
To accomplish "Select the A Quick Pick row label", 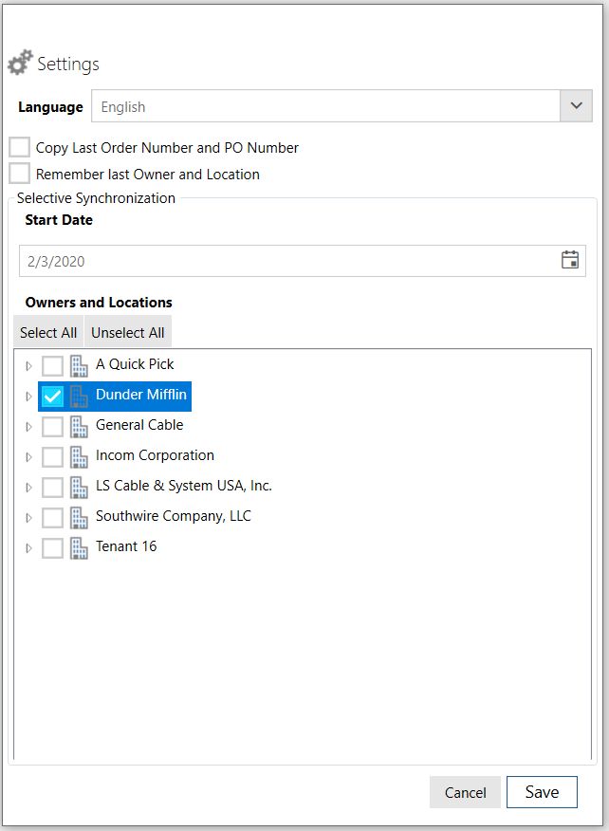I will coord(135,364).
